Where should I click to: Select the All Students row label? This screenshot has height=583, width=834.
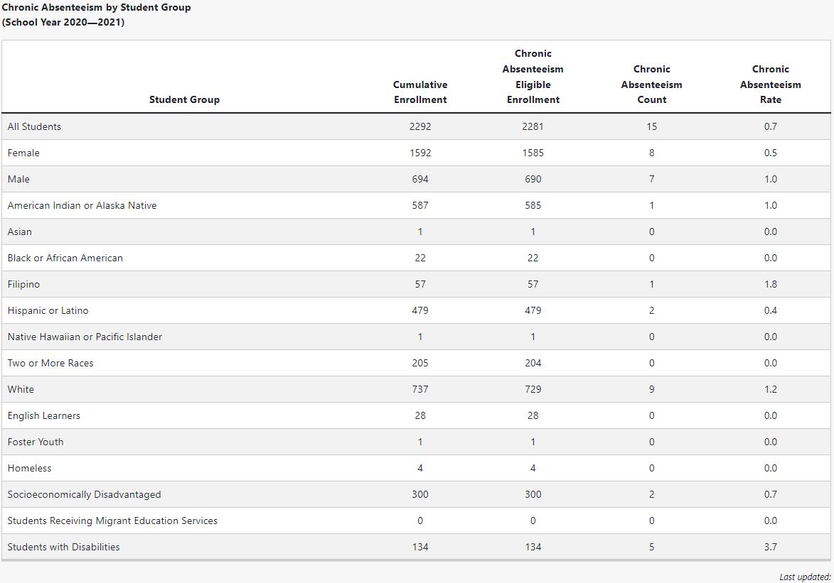34,126
